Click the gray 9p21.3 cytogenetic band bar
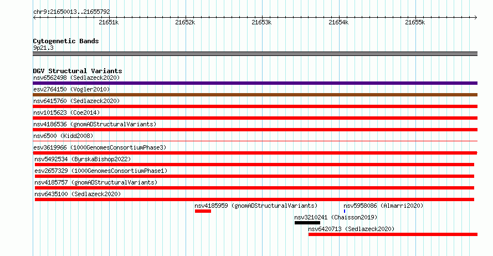 [255, 54]
